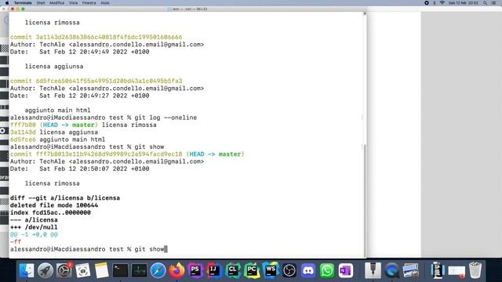Click the date and time in menu bar
This screenshot has height=282, width=502.
click(464, 3)
